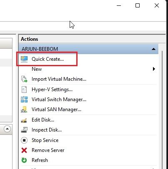Image resolution: width=168 pixels, height=169 pixels.
Task: Click the Hyper-V Settings checklist icon
Action: click(24, 89)
